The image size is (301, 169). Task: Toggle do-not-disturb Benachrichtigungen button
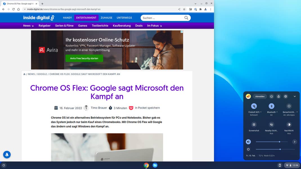coord(289,106)
